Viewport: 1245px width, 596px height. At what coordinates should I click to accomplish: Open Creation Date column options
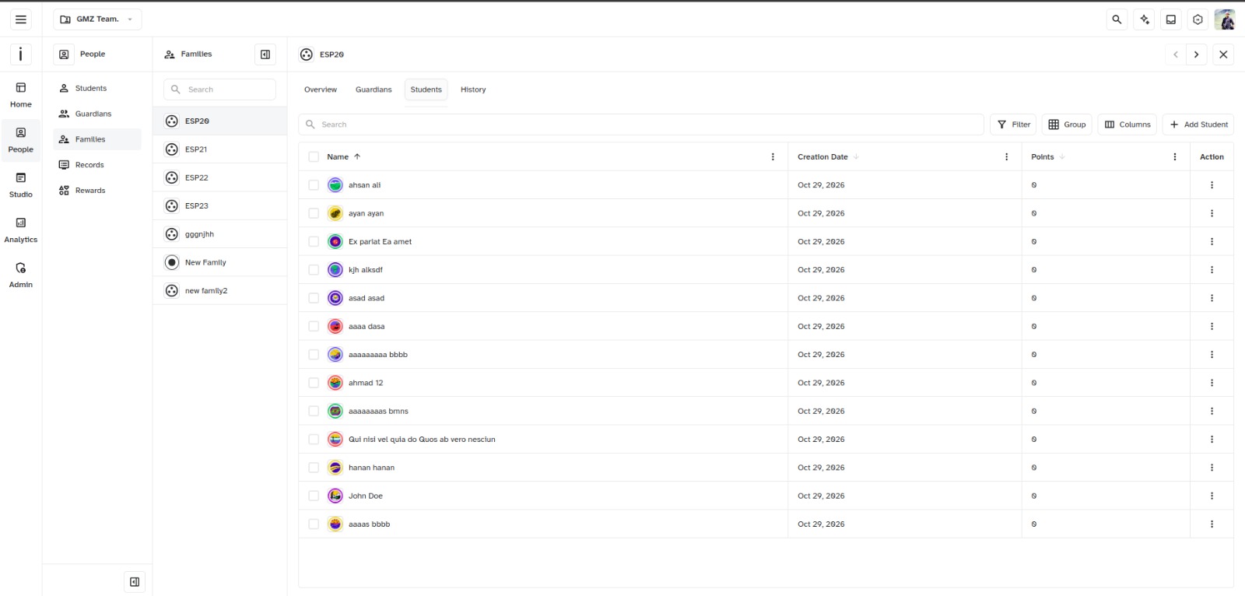coord(1007,156)
